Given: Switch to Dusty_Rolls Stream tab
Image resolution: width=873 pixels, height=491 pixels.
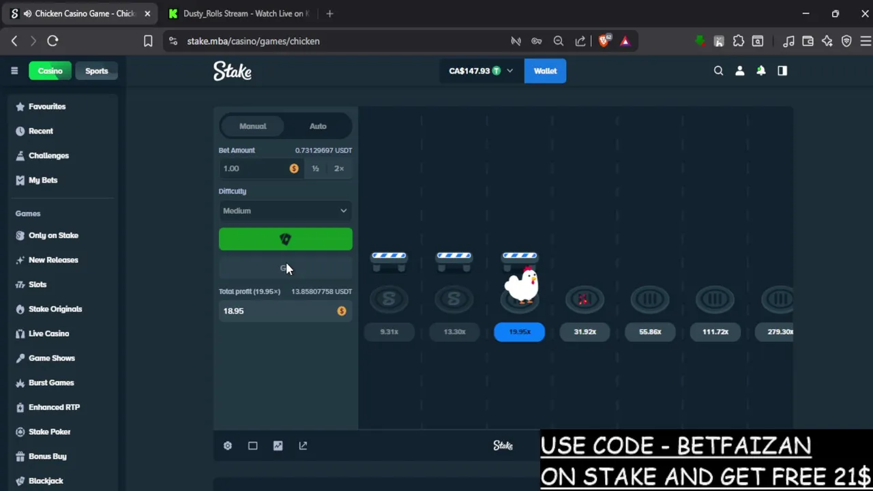Looking at the screenshot, I should [x=239, y=14].
